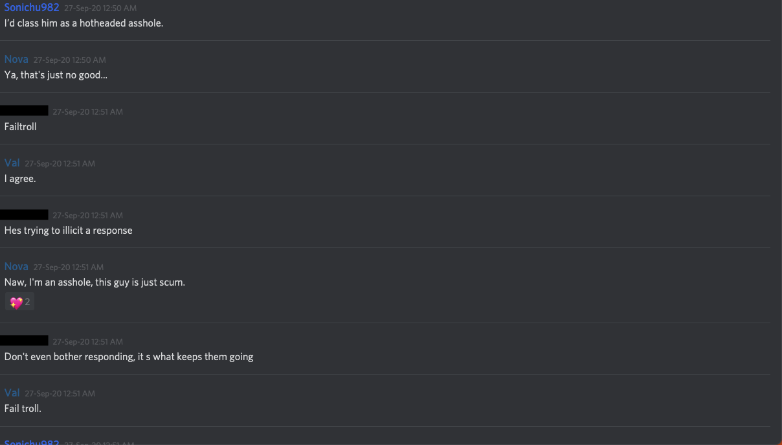
Task: Select the "Don't even bother responding" message
Action: click(129, 357)
